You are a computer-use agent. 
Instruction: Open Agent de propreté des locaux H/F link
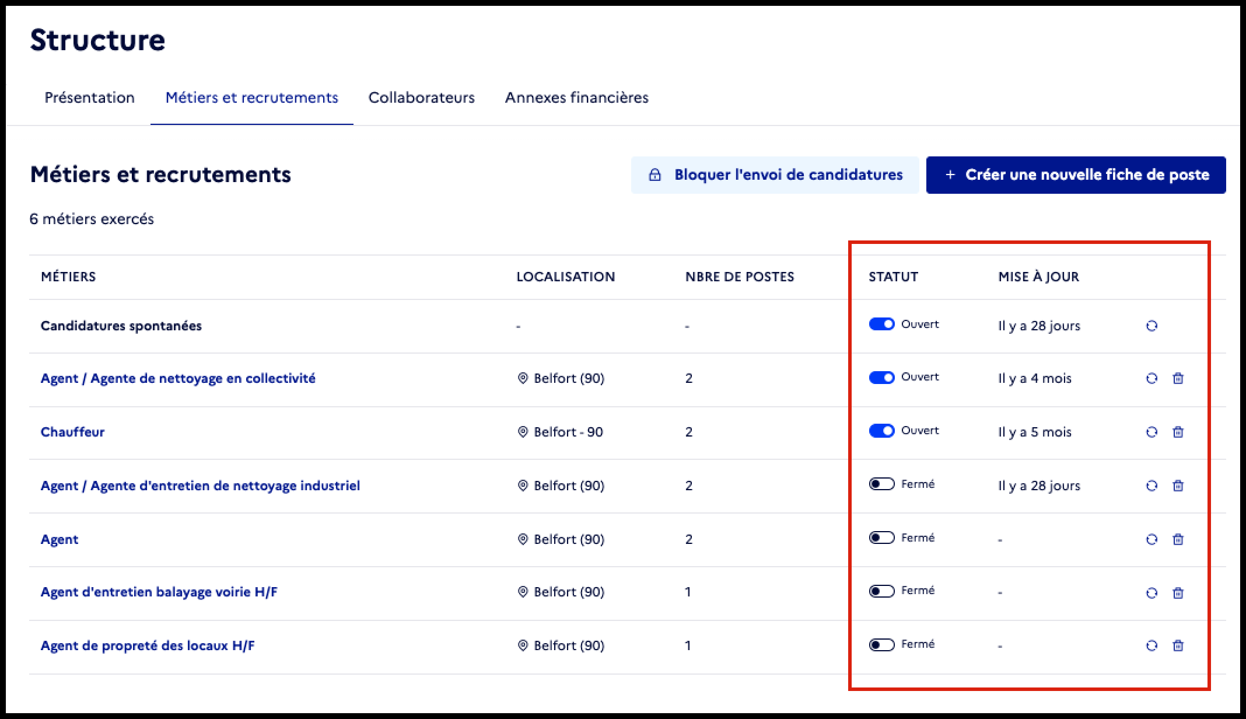[148, 645]
